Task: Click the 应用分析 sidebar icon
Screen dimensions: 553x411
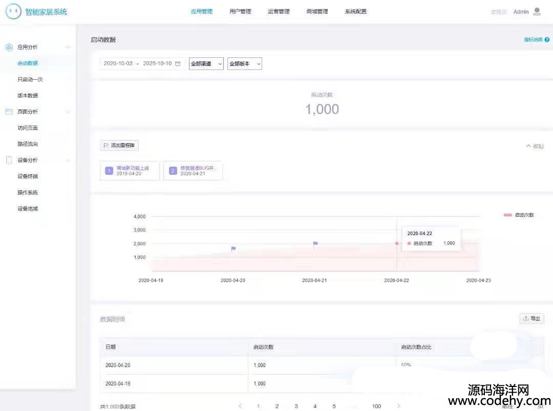Action: click(x=9, y=47)
